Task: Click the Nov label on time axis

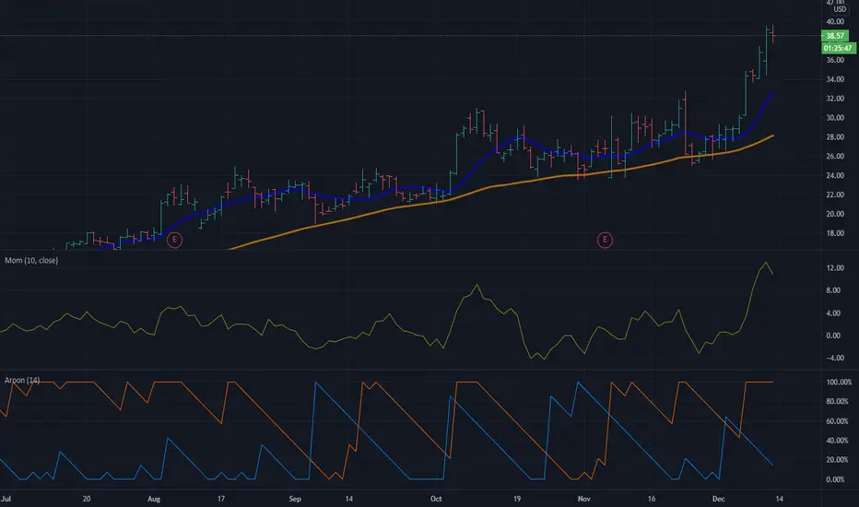Action: [x=584, y=499]
